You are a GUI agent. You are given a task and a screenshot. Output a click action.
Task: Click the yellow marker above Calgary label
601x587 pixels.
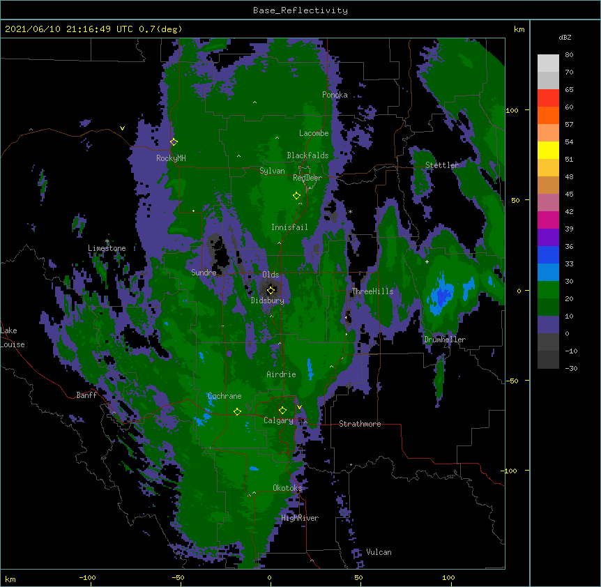coord(282,411)
